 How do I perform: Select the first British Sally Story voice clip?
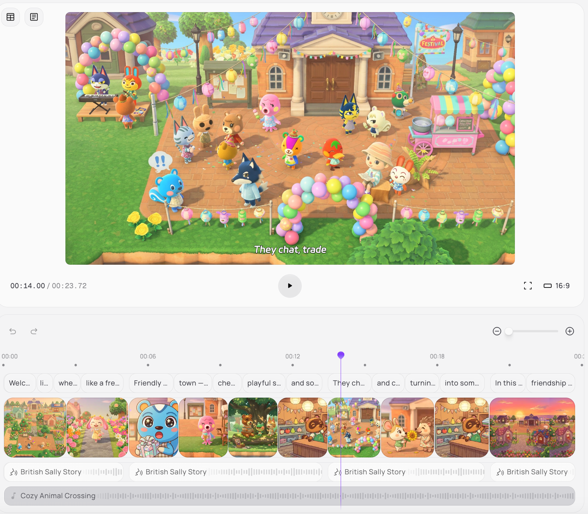[x=63, y=472]
